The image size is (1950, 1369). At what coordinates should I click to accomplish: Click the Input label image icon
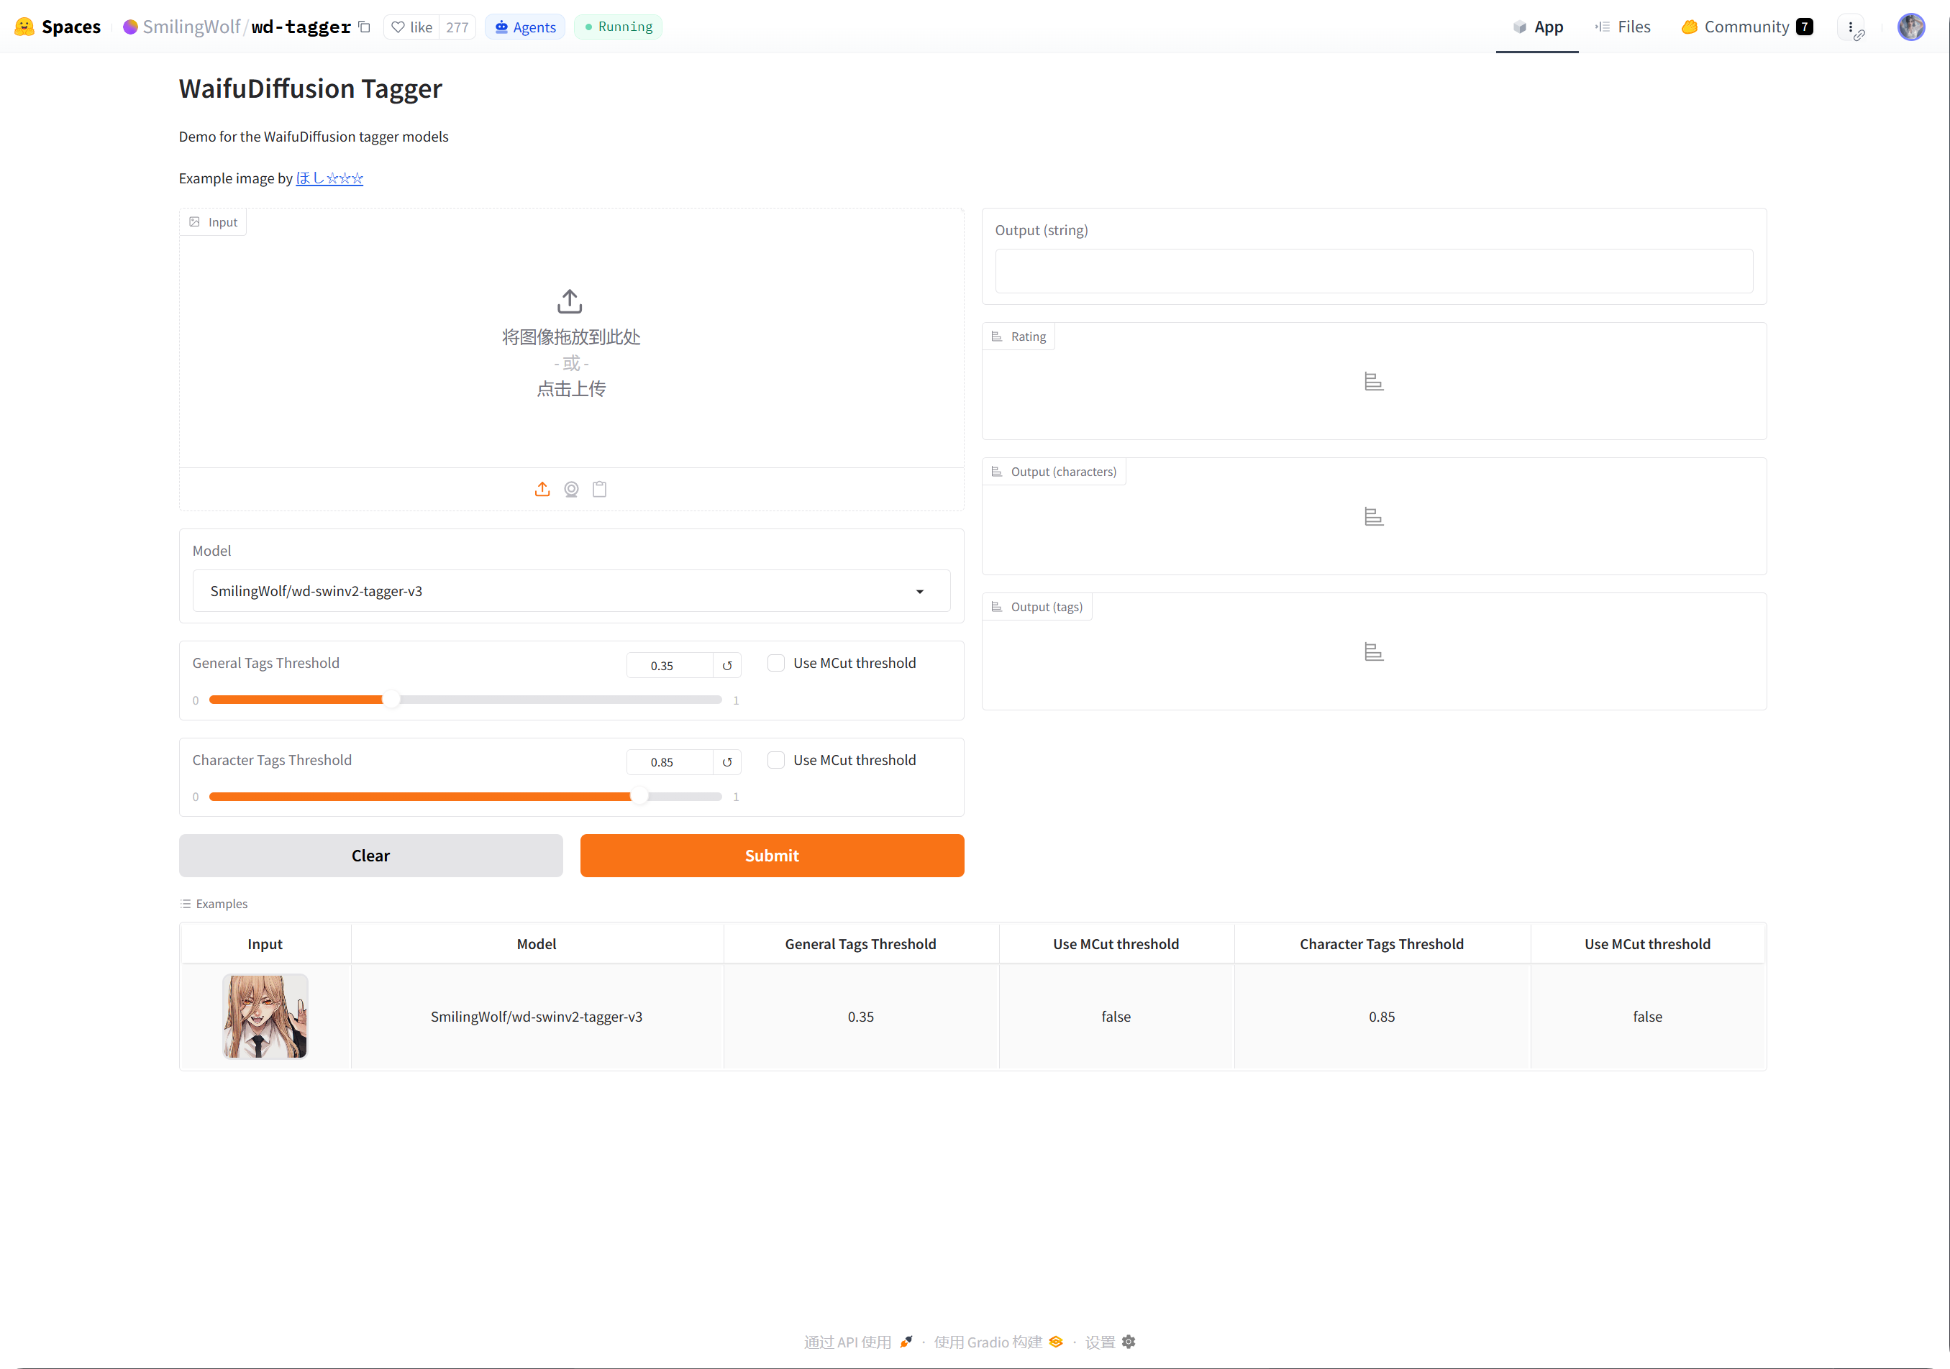point(194,222)
